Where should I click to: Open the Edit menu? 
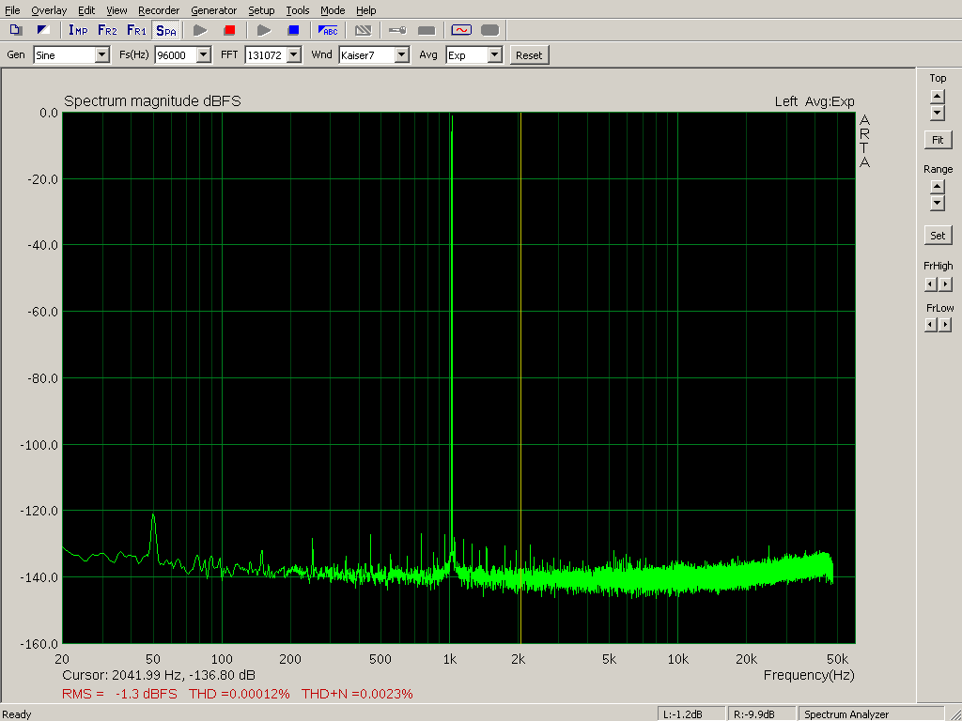tap(86, 10)
